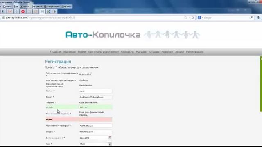Click the Войти nav link
The image size is (262, 147).
click(x=82, y=52)
